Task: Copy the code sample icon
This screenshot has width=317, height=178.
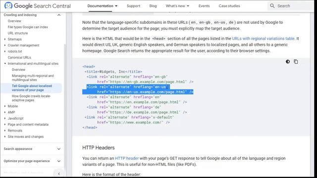Action: 296,61
